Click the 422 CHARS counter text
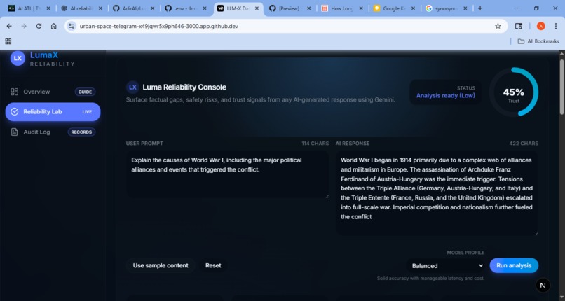The height and width of the screenshot is (301, 565). click(x=524, y=143)
